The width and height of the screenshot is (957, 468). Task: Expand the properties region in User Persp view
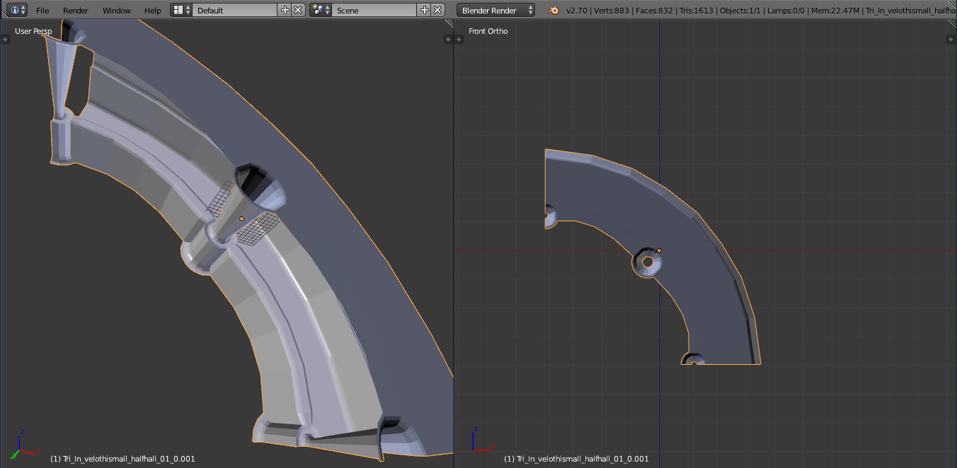click(x=447, y=40)
